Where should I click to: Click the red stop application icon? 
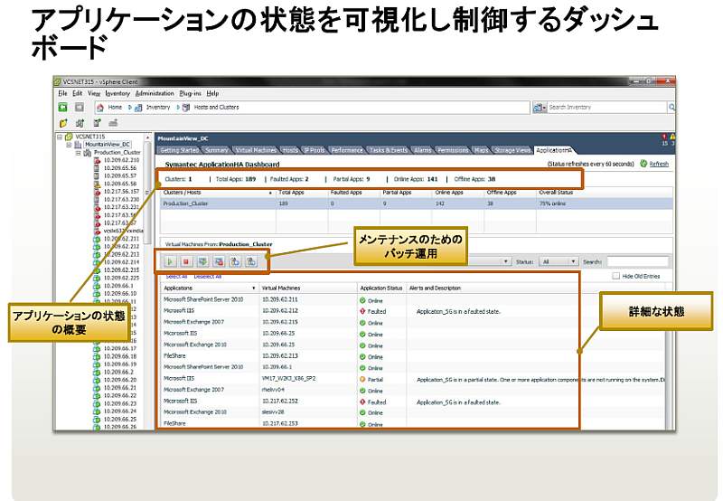186,261
